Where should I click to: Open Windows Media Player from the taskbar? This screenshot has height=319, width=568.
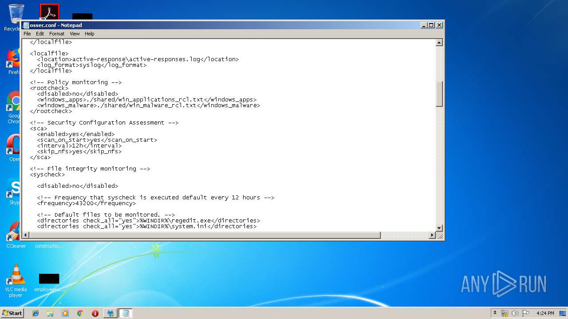(65, 313)
